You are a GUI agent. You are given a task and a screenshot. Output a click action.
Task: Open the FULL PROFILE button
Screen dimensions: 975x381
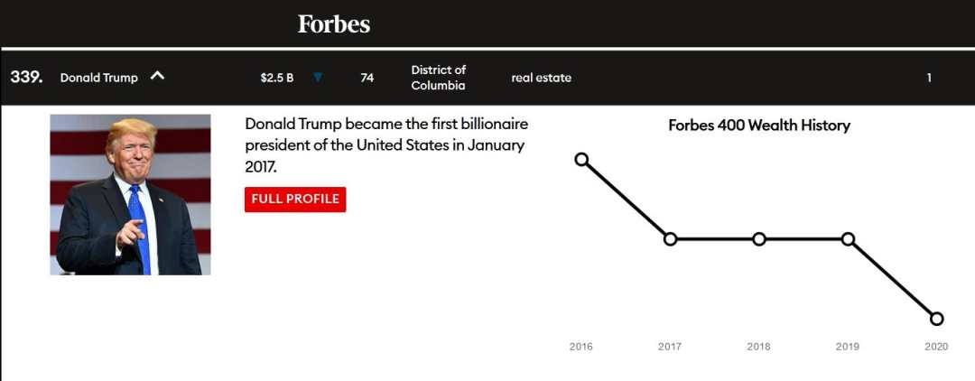(x=295, y=200)
